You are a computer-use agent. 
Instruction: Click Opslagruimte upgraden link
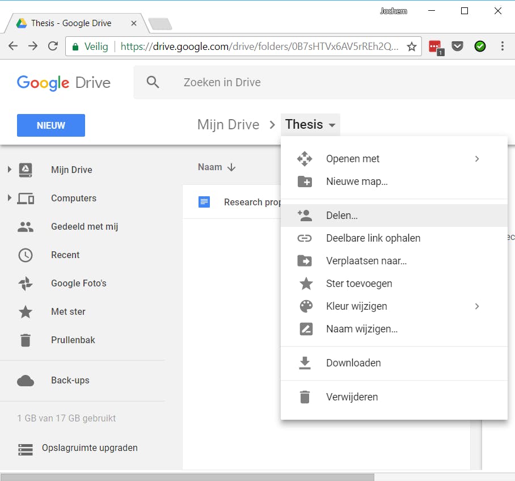pos(90,448)
